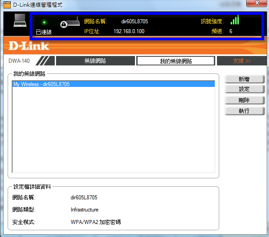Click the 設定檔詳細資料 group title
The image size is (269, 237).
(32, 186)
